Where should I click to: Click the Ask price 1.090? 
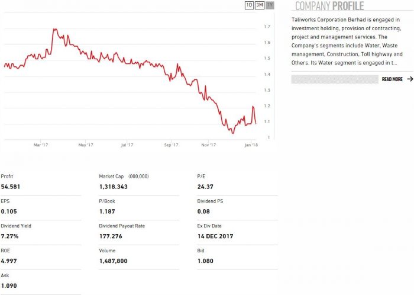click(9, 286)
